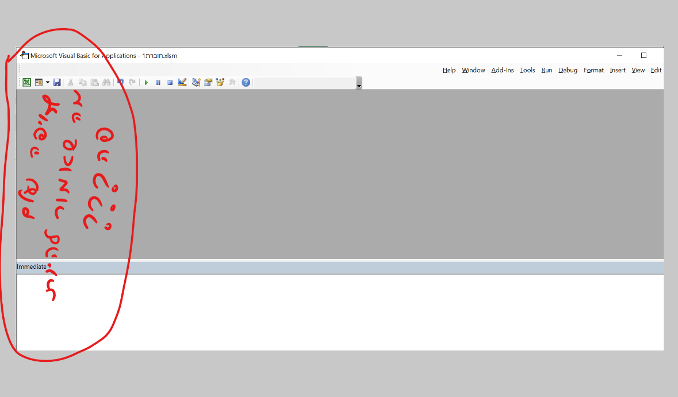
Task: Open the Properties Window icon
Action: pyautogui.click(x=208, y=82)
